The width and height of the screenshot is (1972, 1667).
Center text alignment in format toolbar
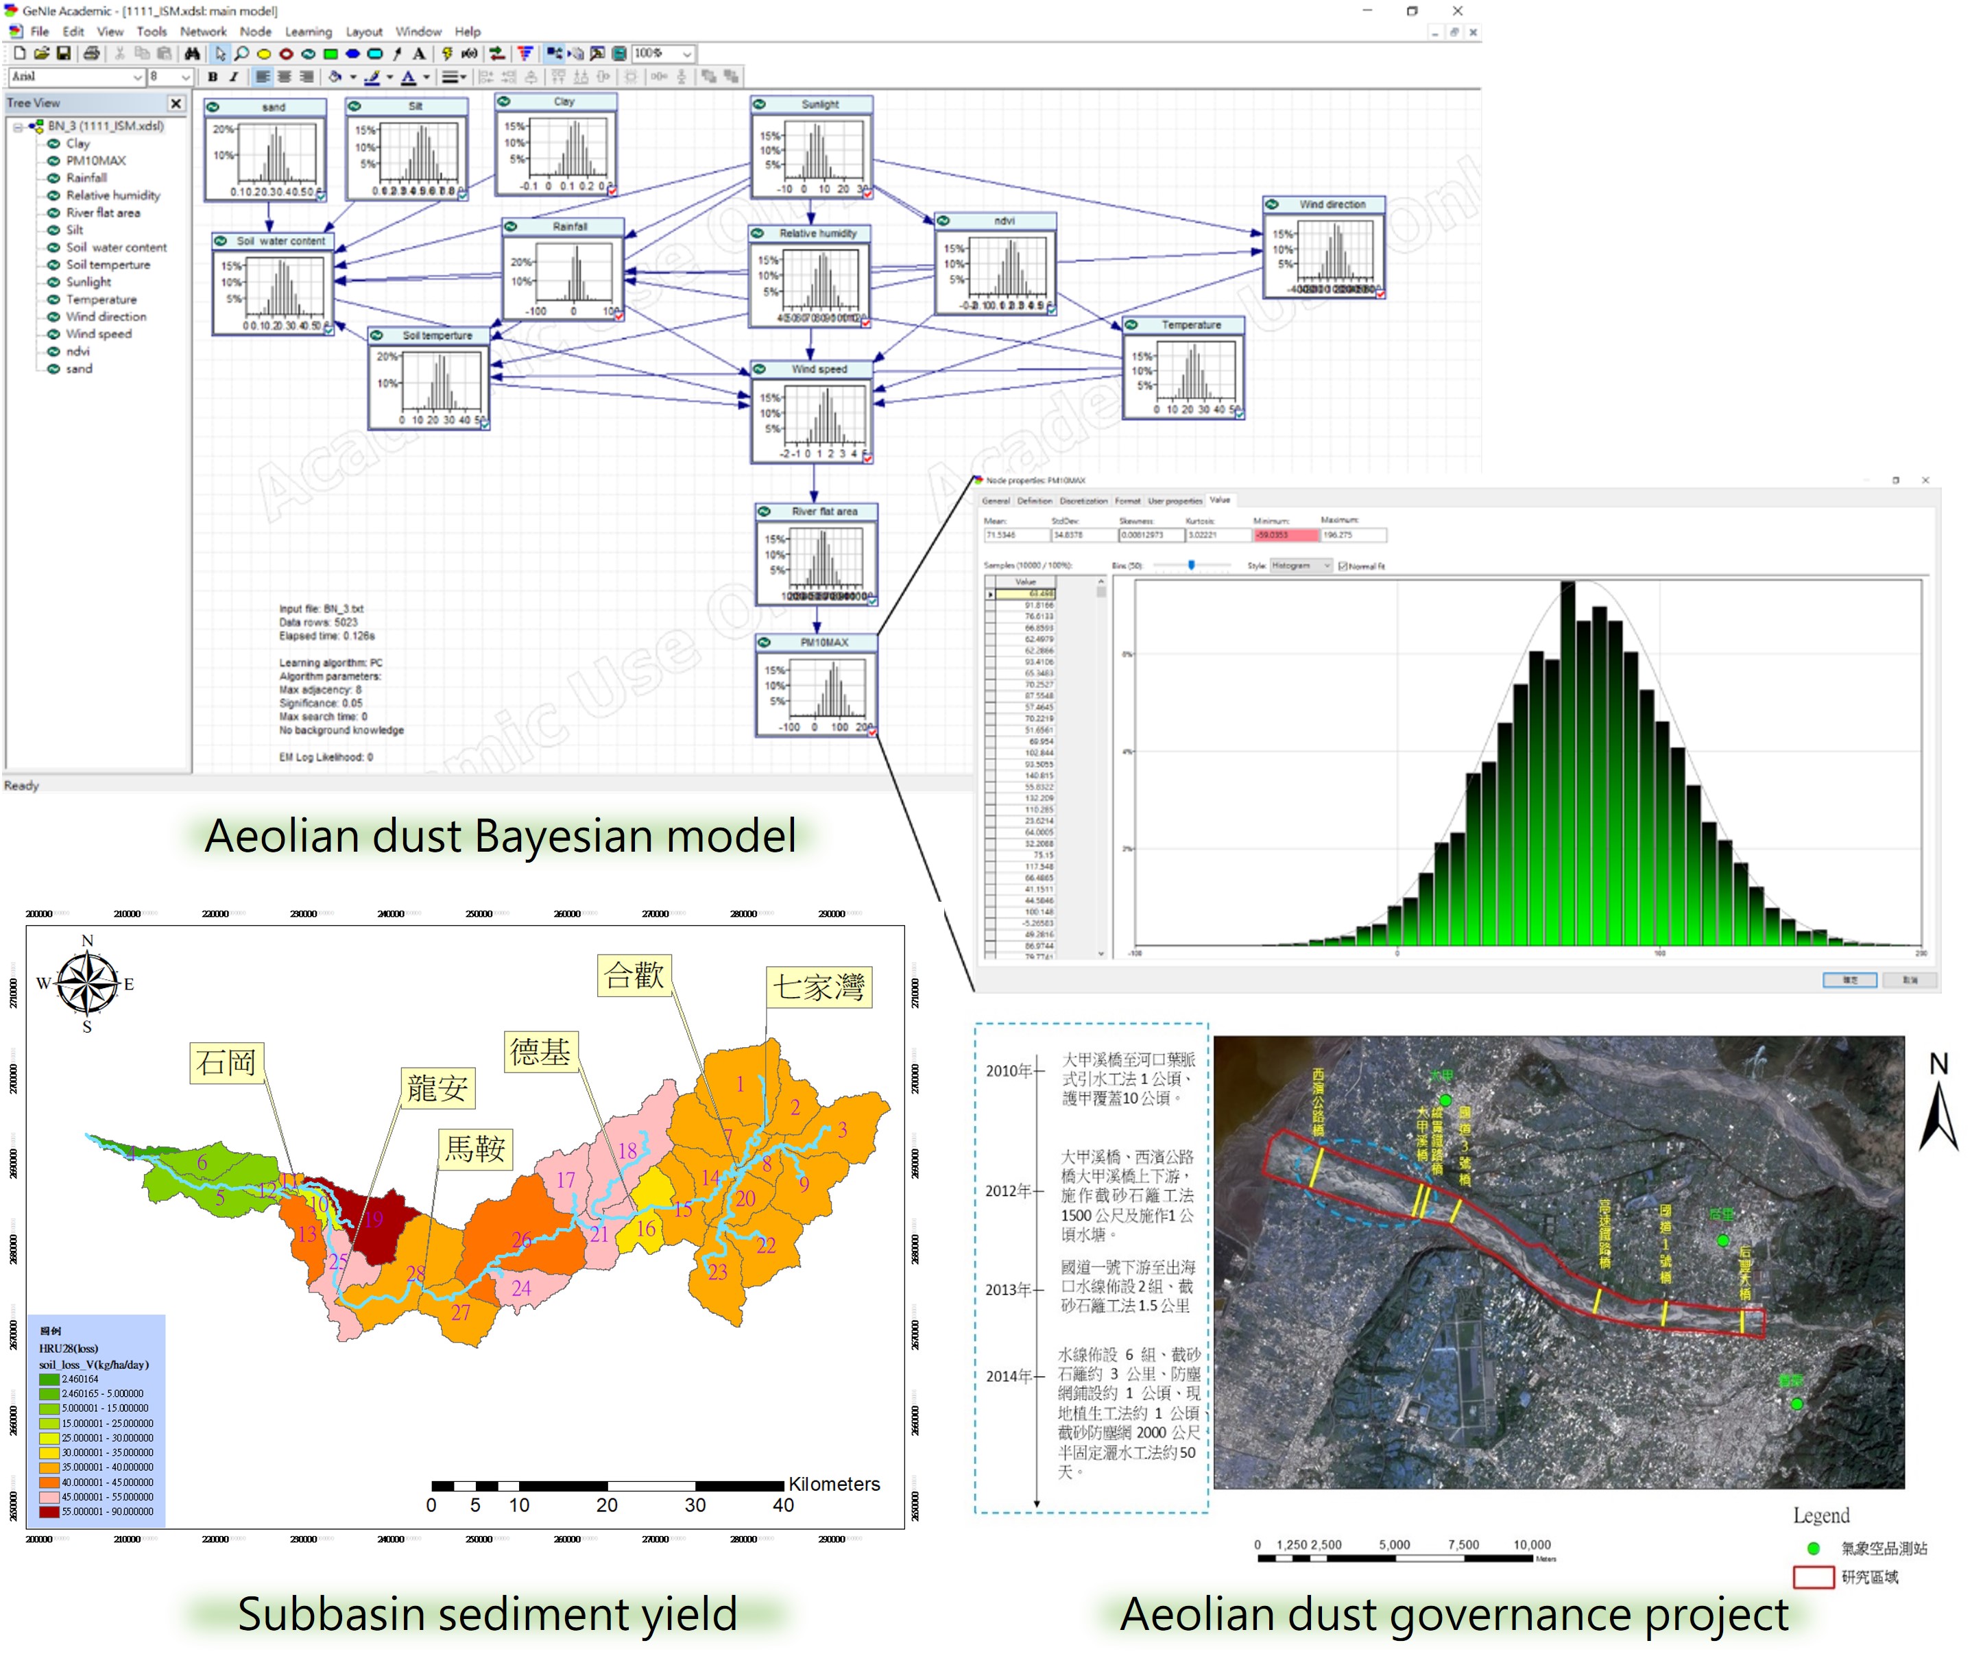[x=283, y=77]
